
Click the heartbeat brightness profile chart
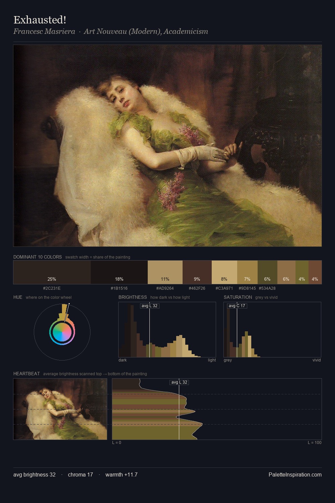[x=217, y=409]
